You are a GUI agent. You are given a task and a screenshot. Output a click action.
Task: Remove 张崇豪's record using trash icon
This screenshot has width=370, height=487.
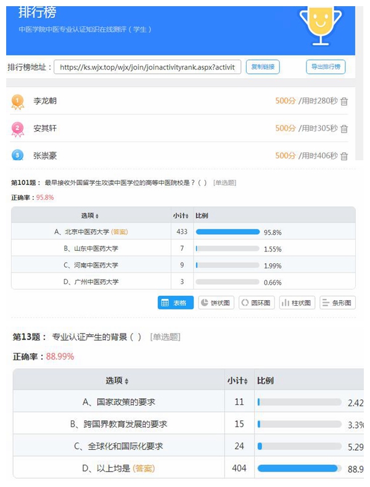tap(344, 156)
